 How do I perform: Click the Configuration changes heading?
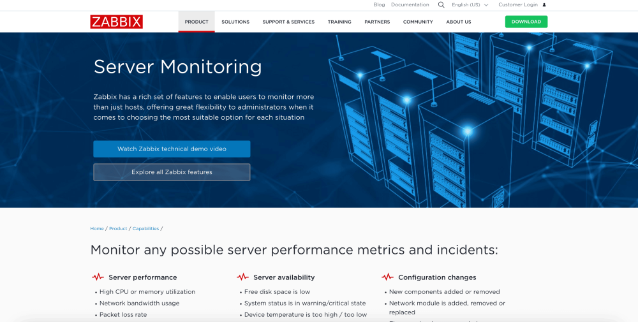pyautogui.click(x=437, y=277)
